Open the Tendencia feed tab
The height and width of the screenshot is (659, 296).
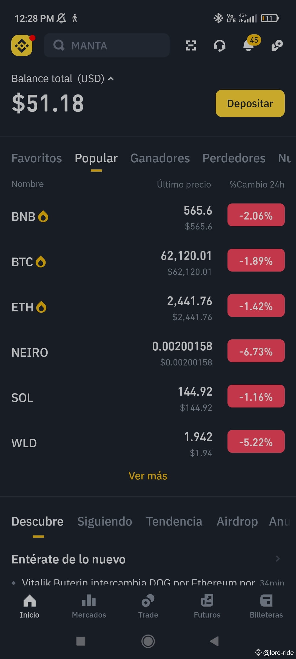(x=174, y=521)
